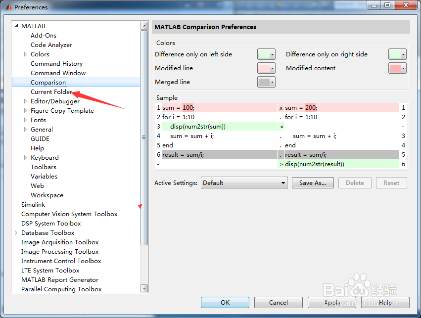The width and height of the screenshot is (421, 318).
Task: Select the Comparison tree item
Action: (48, 83)
